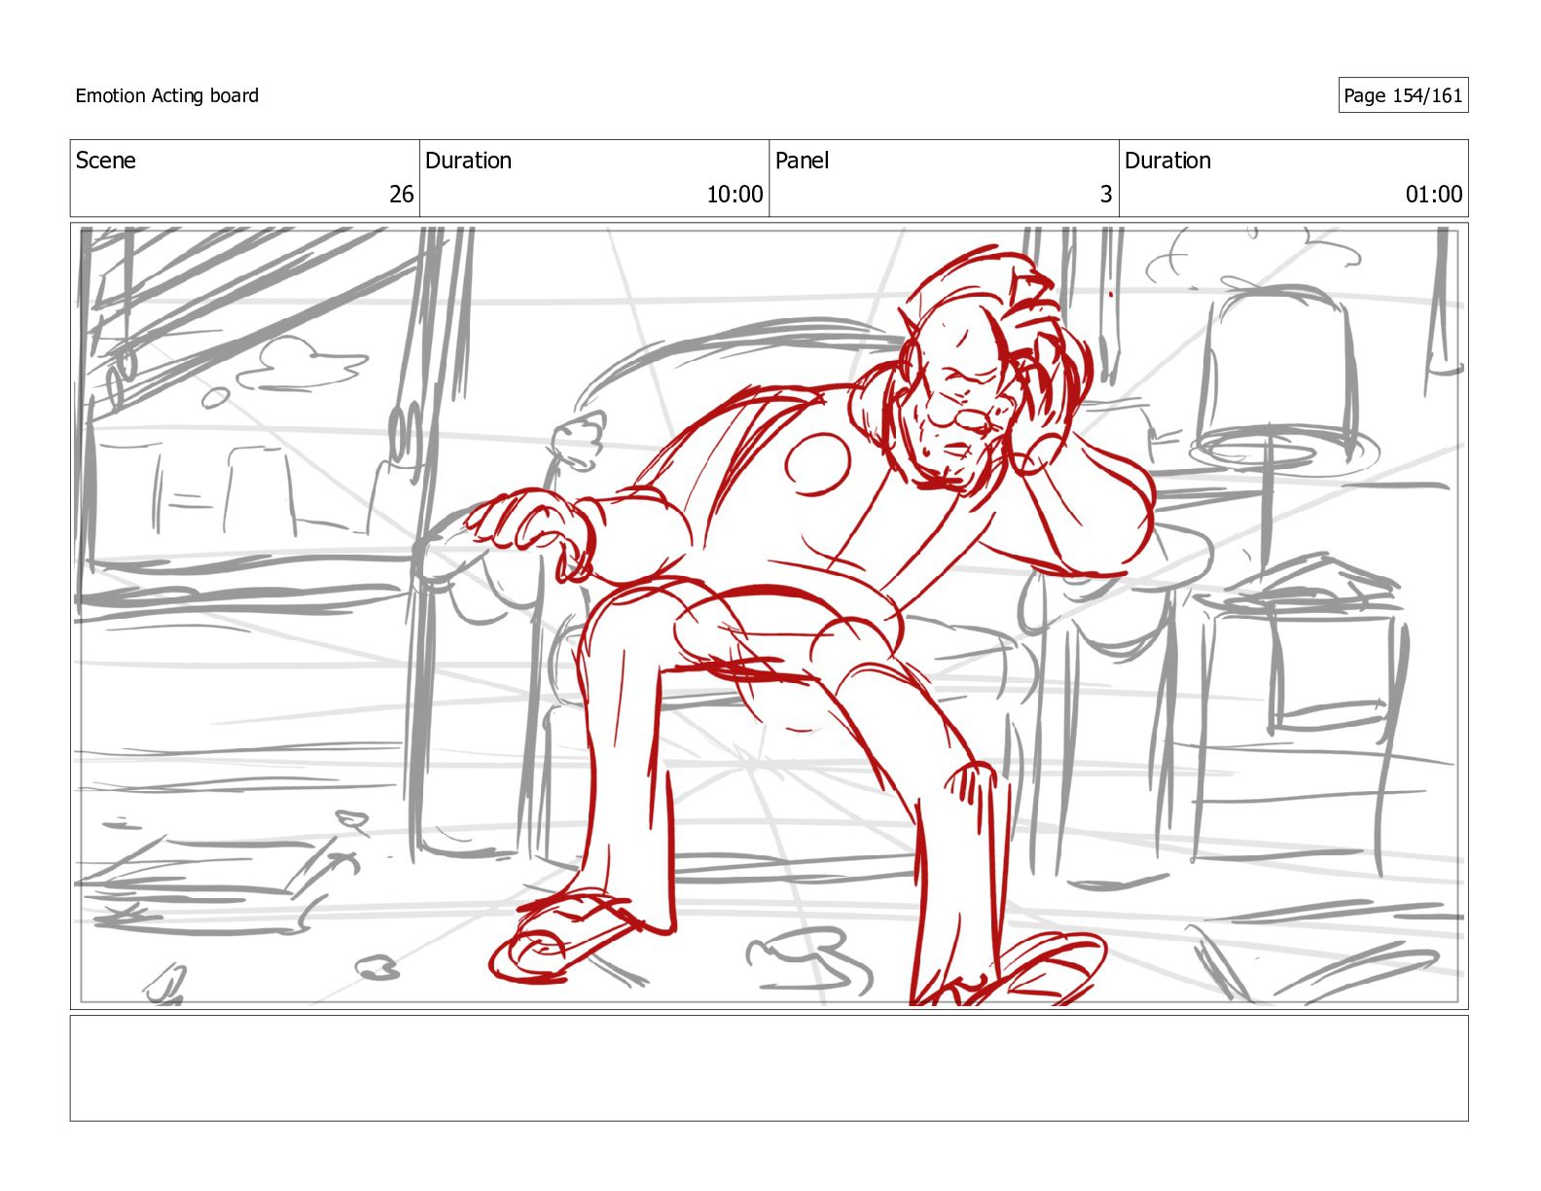Select the 'Scene' header label

click(x=105, y=161)
